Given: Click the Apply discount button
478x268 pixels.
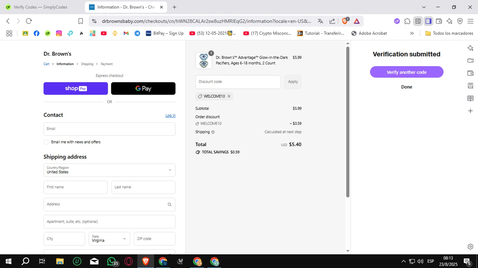Looking at the screenshot, I should 293,82.
